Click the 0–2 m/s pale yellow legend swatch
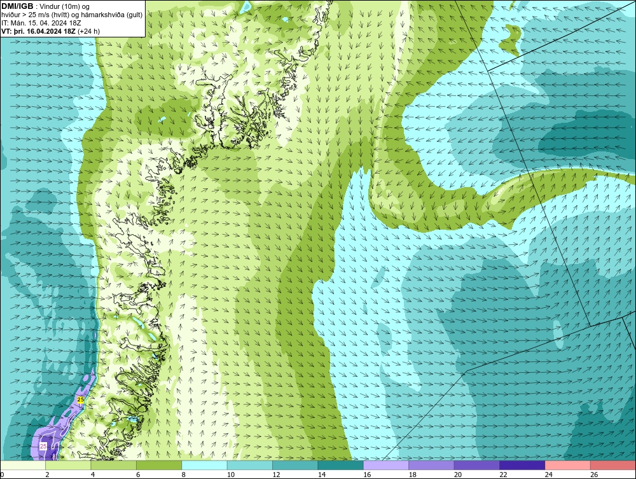The height and width of the screenshot is (479, 636). point(23,465)
